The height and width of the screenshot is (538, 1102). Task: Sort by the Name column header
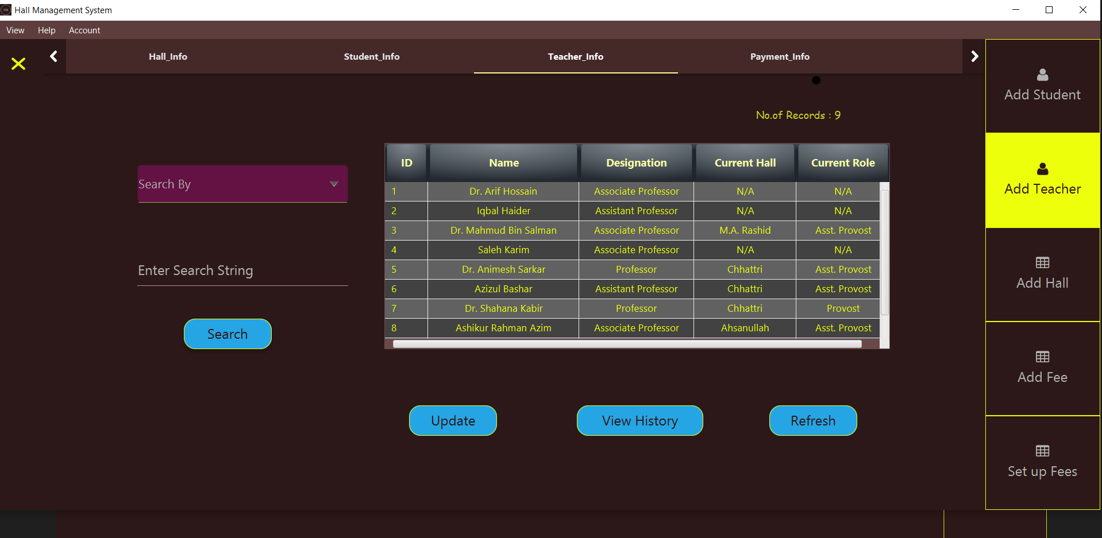click(x=504, y=162)
